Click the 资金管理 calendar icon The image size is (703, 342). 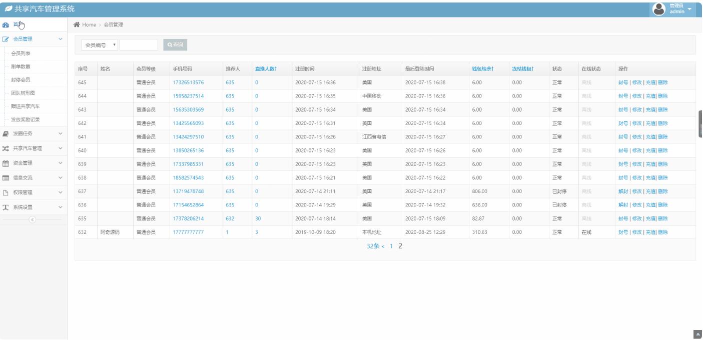[6, 162]
